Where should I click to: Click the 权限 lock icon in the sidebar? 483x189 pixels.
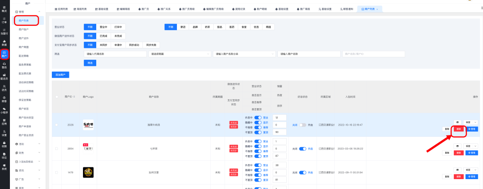[x=4, y=144]
